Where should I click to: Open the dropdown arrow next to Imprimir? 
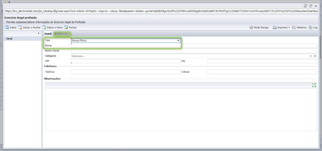click(289, 28)
